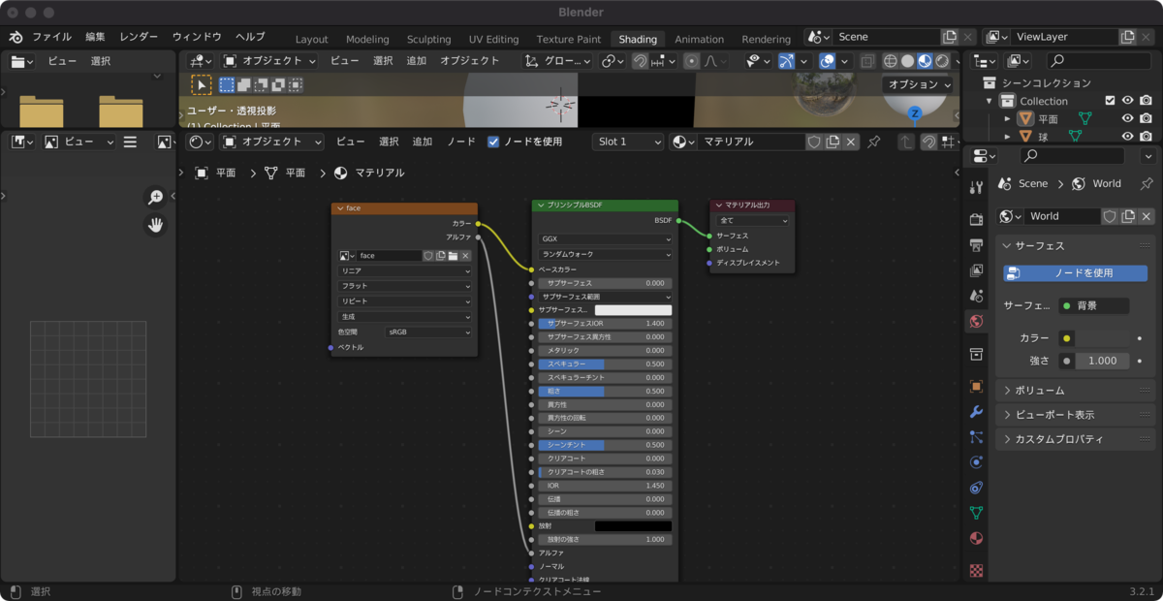Open the Tool properties tab
The height and width of the screenshot is (601, 1163).
tap(976, 185)
